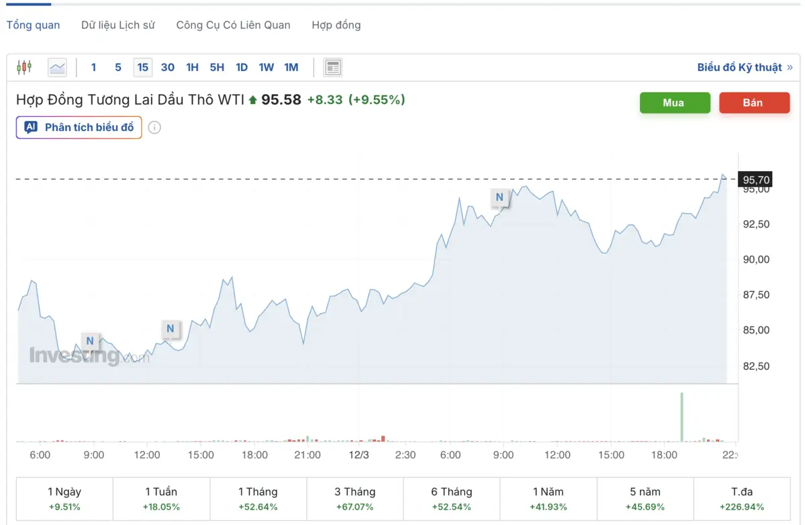
Task: Select the 5H interval
Action: point(216,67)
